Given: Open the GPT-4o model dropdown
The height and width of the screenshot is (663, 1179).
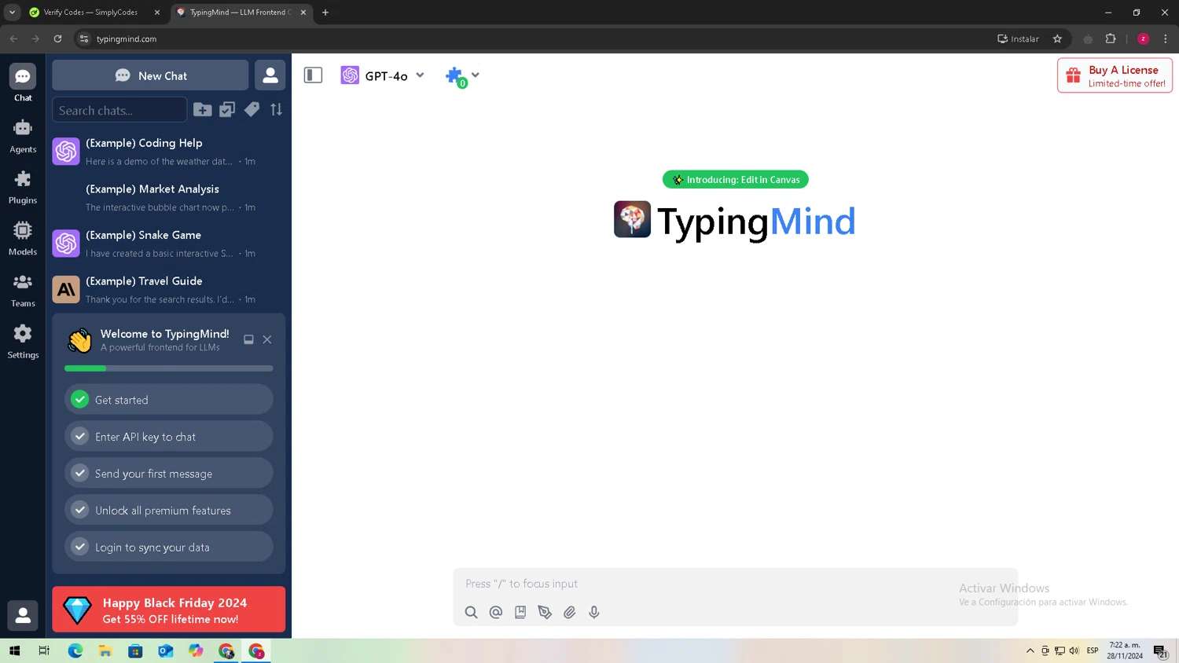Looking at the screenshot, I should 383,75.
